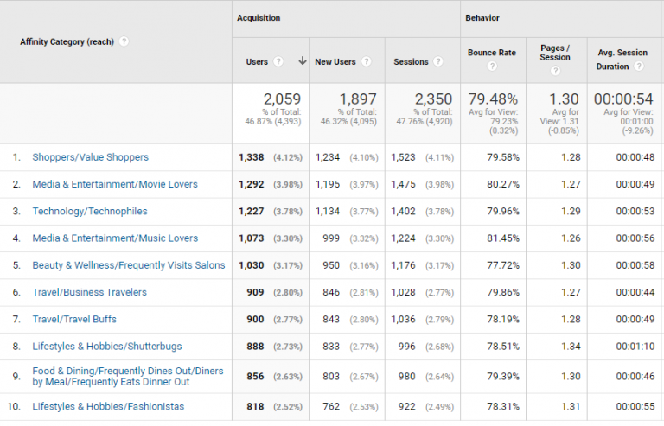Open Media & Entertainment/Music Lovers link
Screen dimensions: 664x426
(x=115, y=238)
